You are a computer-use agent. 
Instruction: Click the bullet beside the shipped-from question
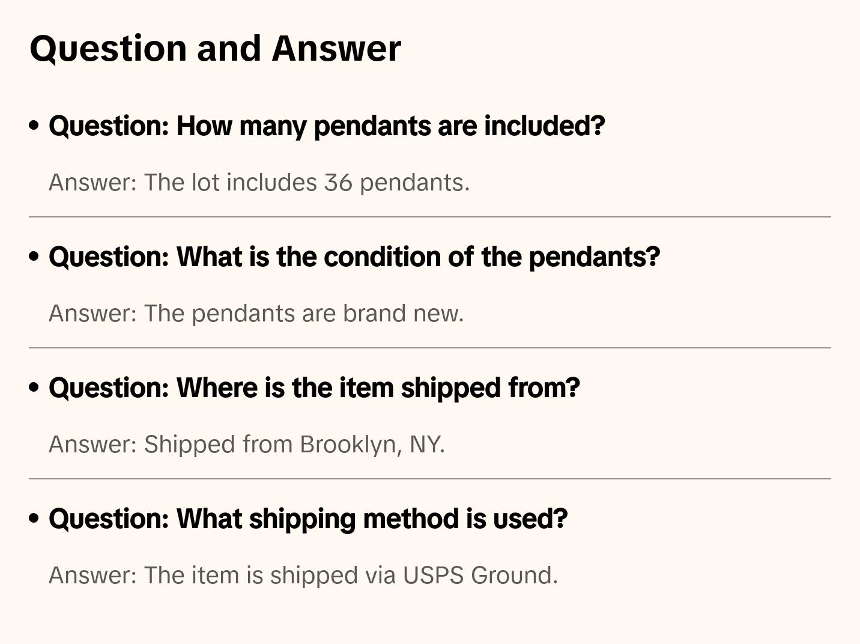34,387
